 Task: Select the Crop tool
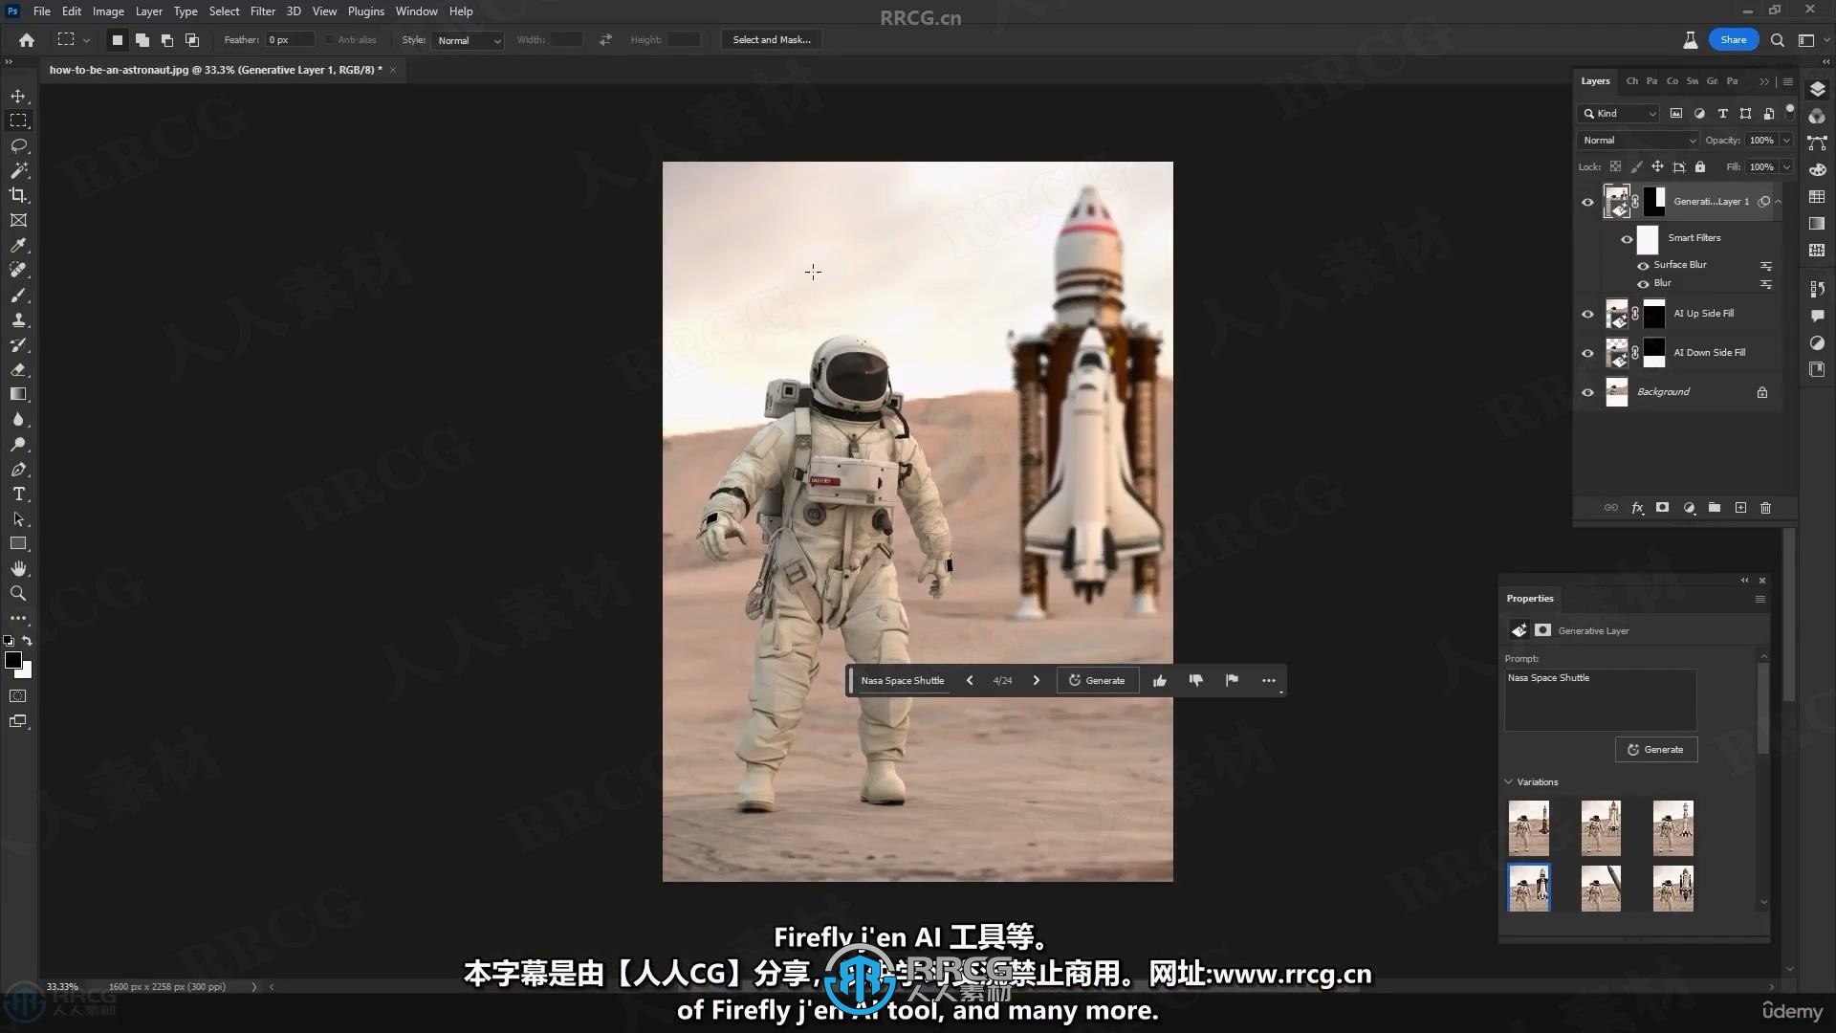[x=18, y=195]
